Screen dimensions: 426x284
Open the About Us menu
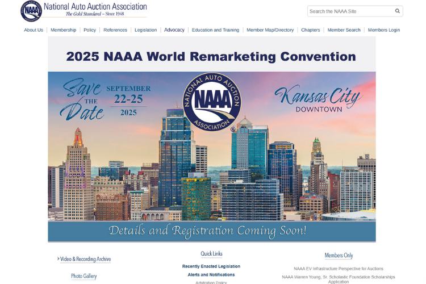(x=34, y=30)
